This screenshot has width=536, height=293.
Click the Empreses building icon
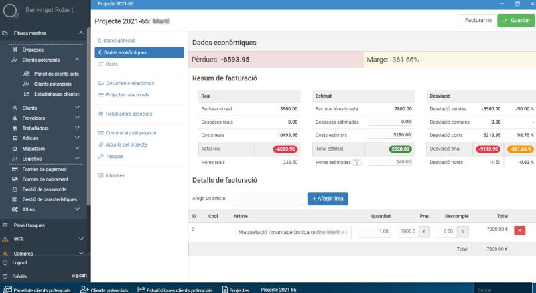[15, 50]
